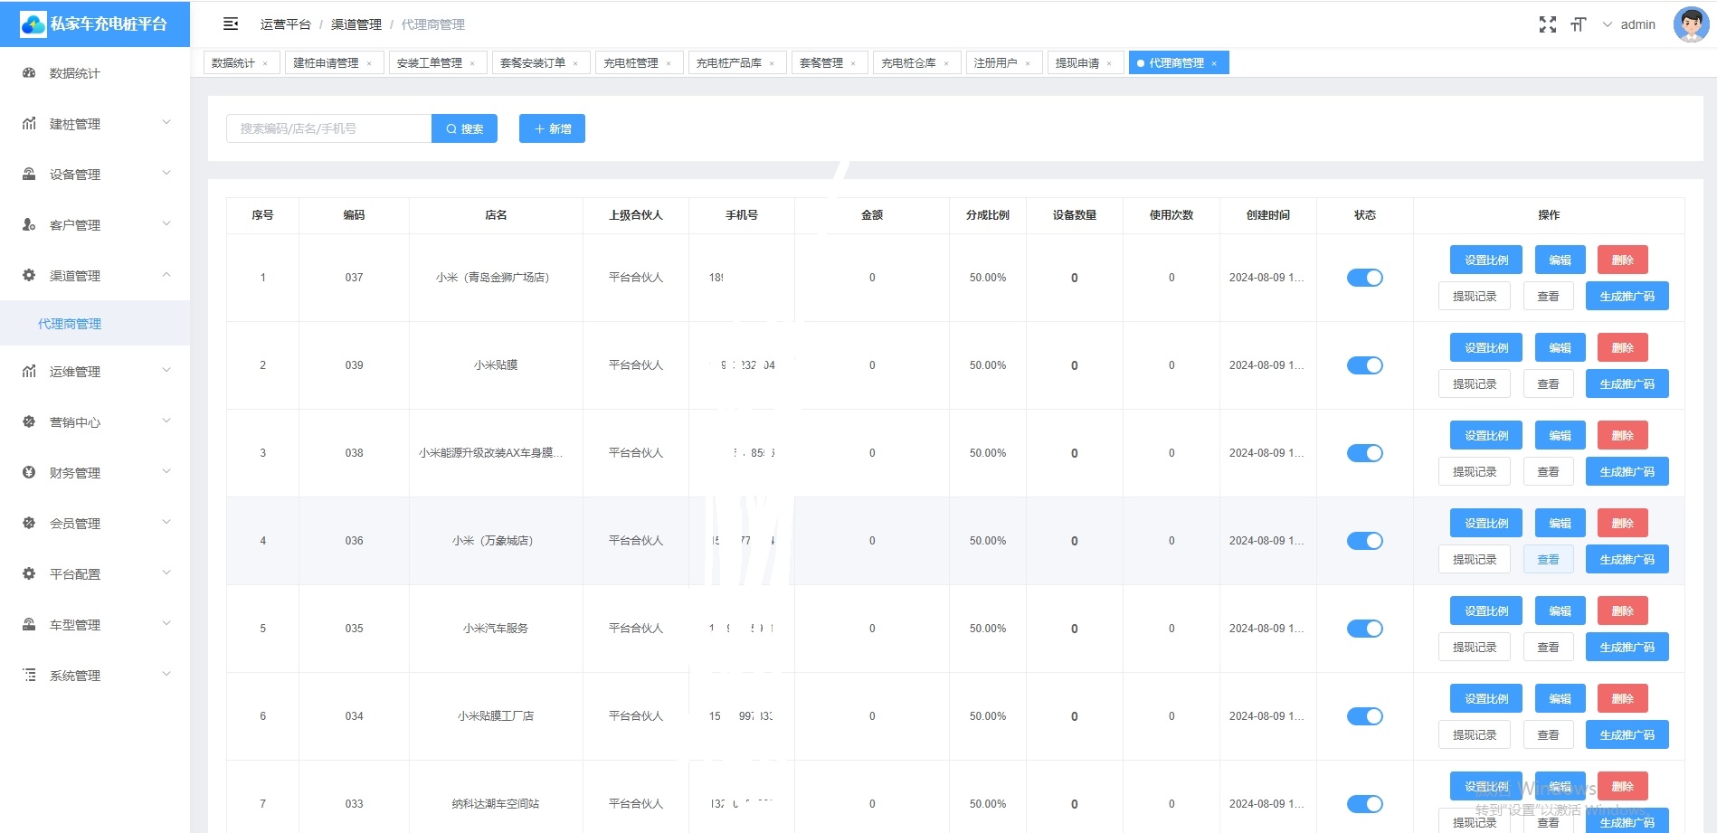Click the 建桩管理 sidebar icon

[29, 124]
